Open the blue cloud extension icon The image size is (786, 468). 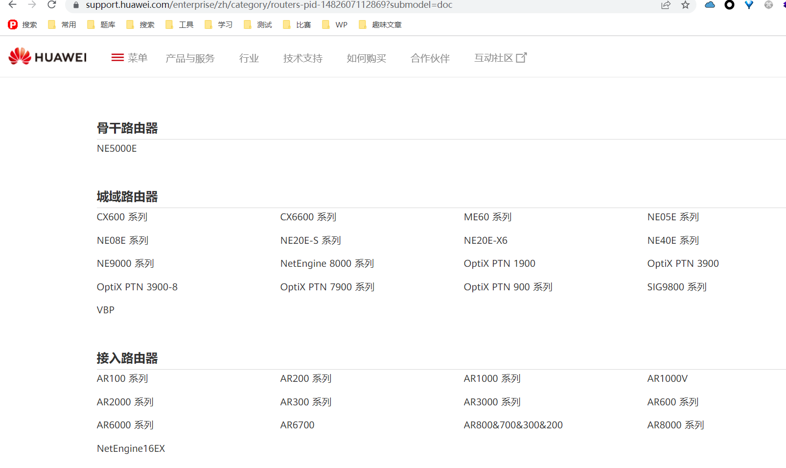[x=710, y=5]
